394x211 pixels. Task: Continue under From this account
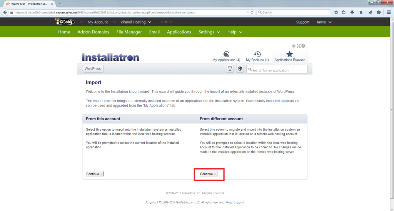[x=95, y=174]
